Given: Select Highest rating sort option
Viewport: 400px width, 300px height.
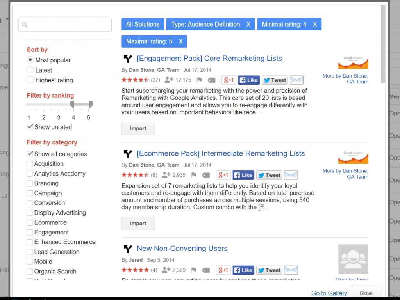Looking at the screenshot, I should click(x=30, y=80).
